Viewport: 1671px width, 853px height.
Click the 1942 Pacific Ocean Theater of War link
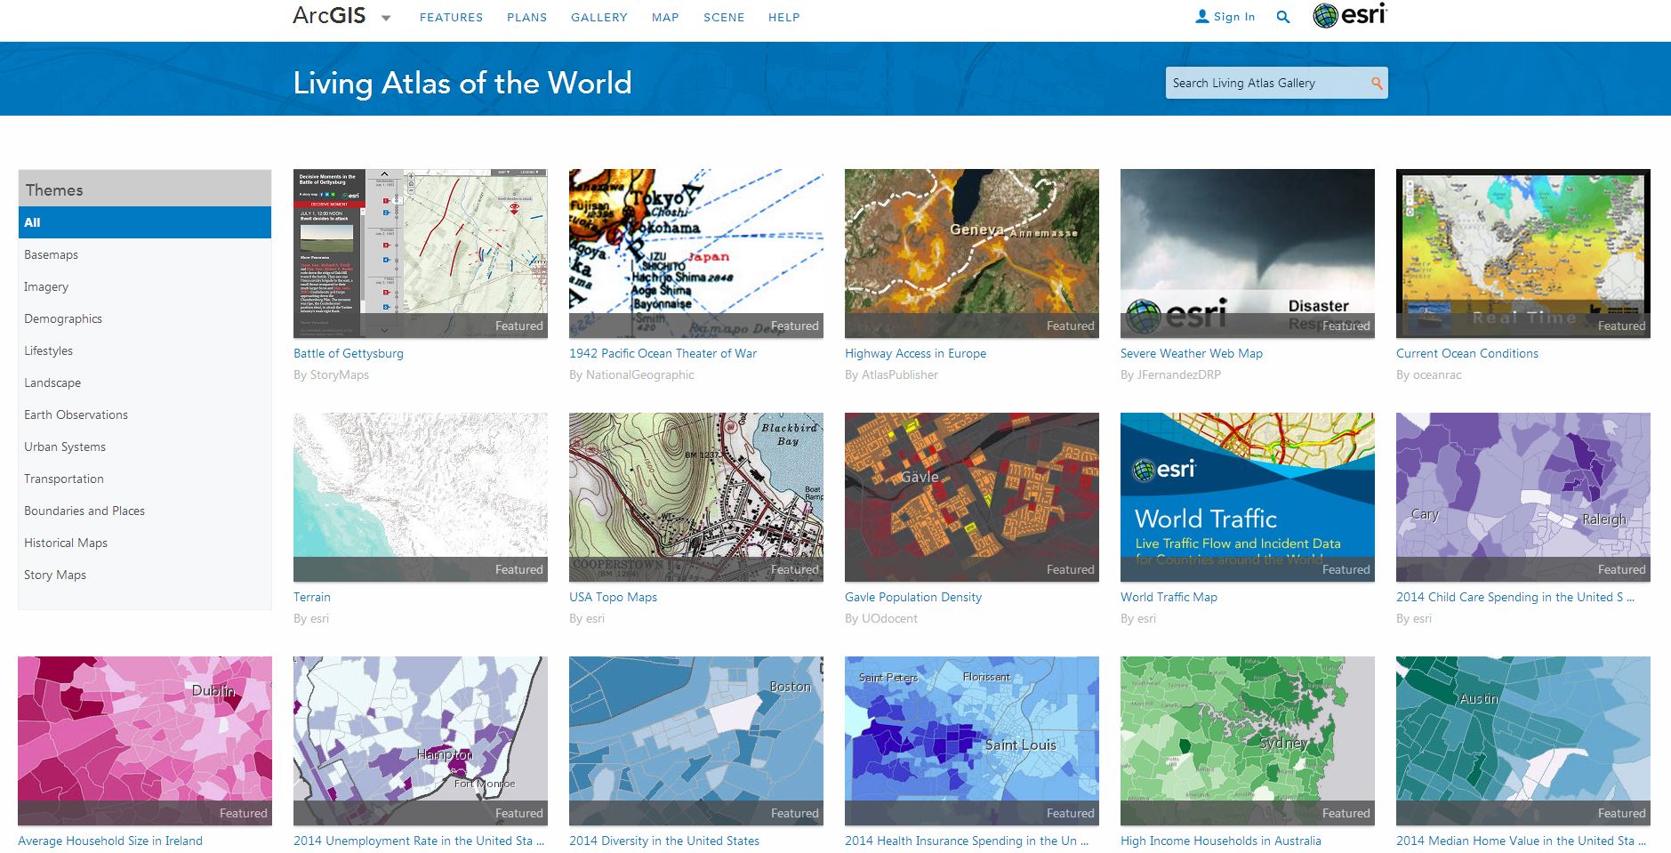tap(663, 353)
